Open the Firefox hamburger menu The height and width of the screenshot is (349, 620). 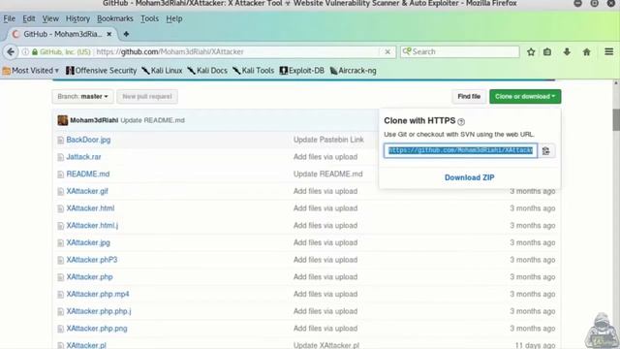point(609,51)
